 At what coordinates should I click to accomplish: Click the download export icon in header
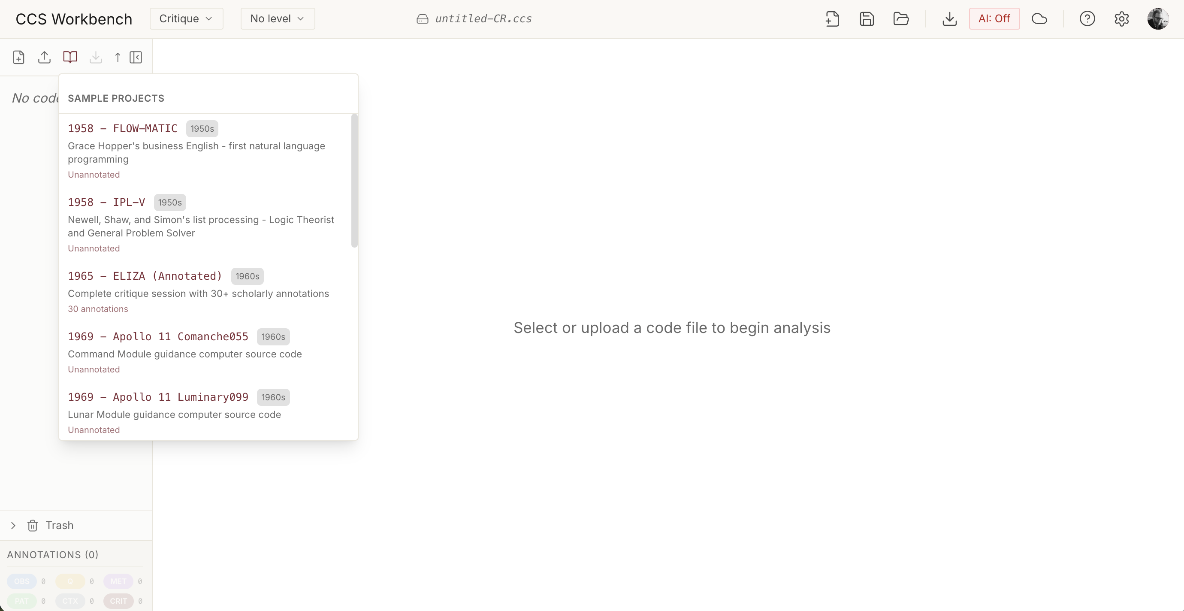(x=949, y=19)
